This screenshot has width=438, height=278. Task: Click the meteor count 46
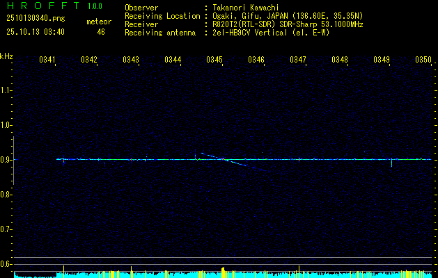(x=101, y=32)
